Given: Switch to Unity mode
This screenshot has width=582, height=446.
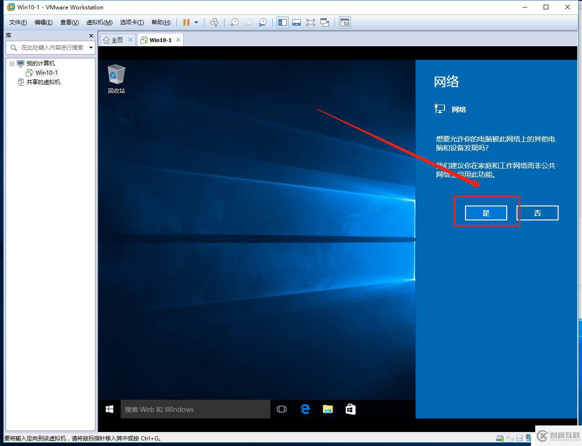Looking at the screenshot, I should (x=325, y=22).
